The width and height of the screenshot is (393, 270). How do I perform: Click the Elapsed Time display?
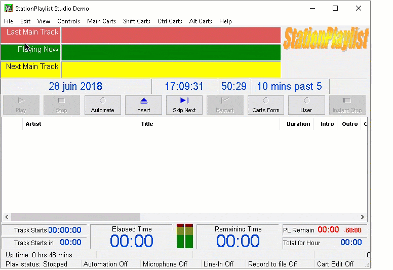(132, 237)
